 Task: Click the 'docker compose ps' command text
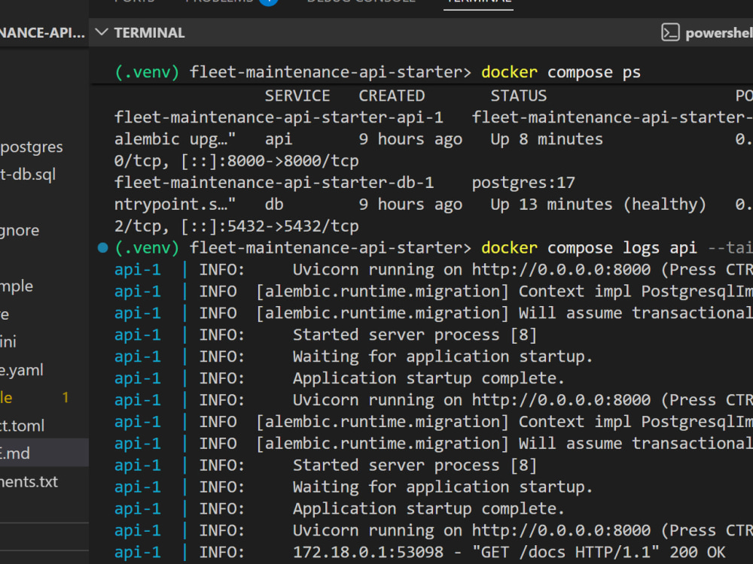[x=561, y=72]
